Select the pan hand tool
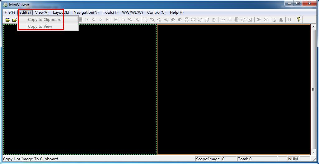 (x=159, y=20)
